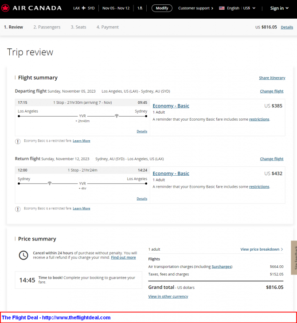The image size is (297, 323).
Task: Click the Nov 05 - Nov 12 dates in header
Action: click(116, 8)
